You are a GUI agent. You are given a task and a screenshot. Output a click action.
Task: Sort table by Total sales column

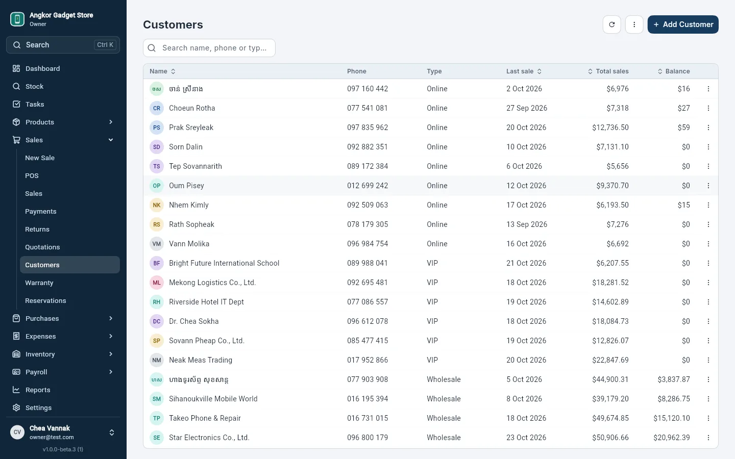(x=608, y=71)
